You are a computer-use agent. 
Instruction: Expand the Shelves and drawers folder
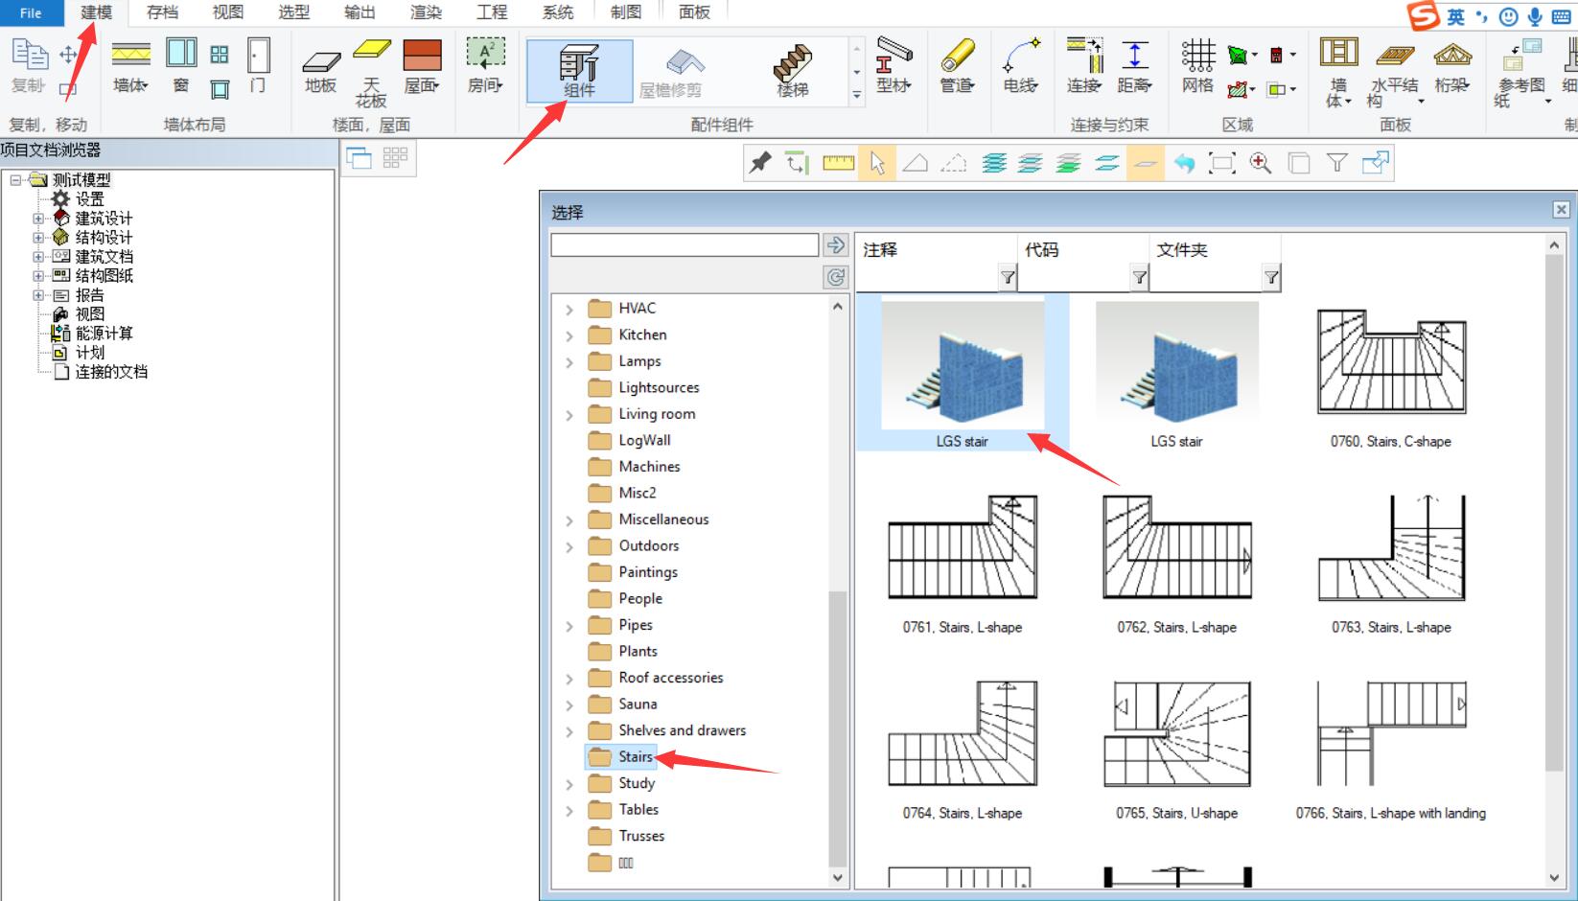coord(569,731)
